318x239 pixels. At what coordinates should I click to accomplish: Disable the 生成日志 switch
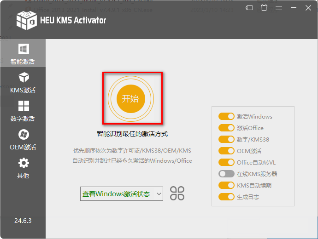coord(226,197)
